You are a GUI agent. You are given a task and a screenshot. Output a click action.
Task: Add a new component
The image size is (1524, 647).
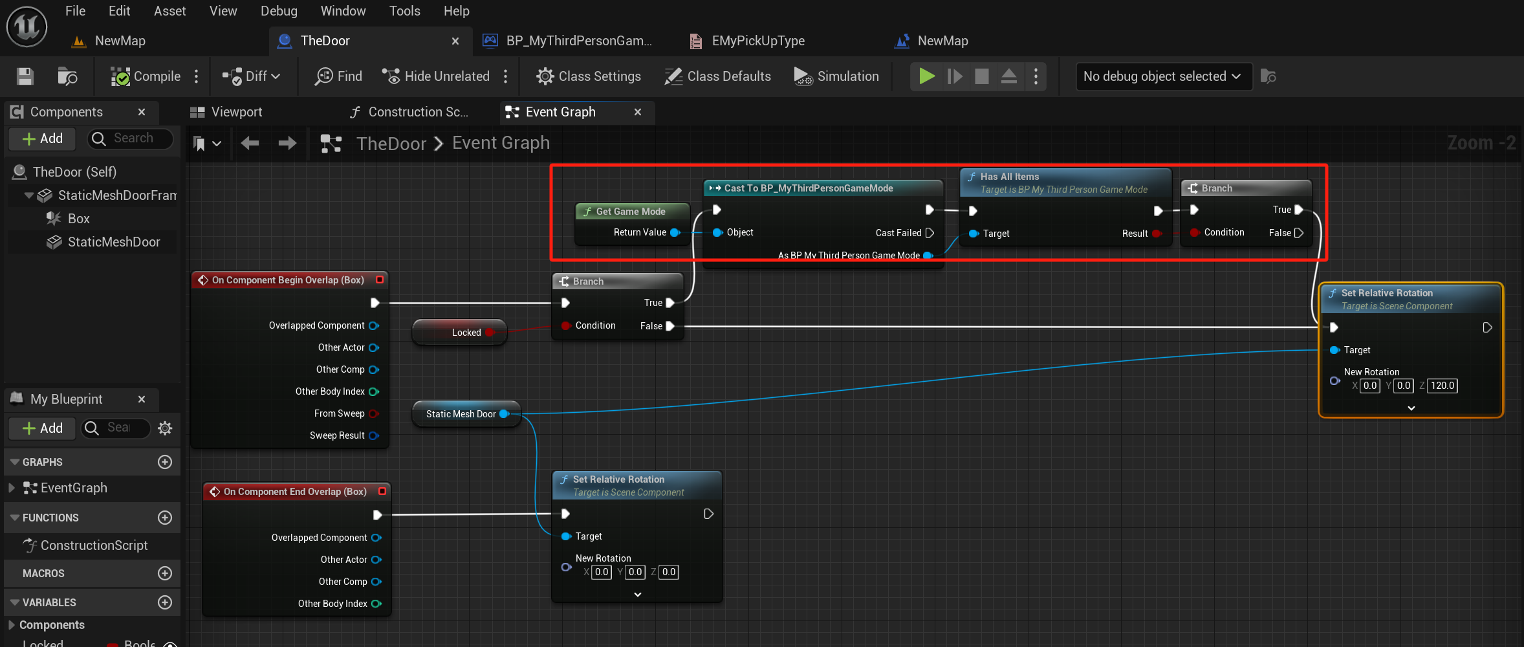click(43, 138)
